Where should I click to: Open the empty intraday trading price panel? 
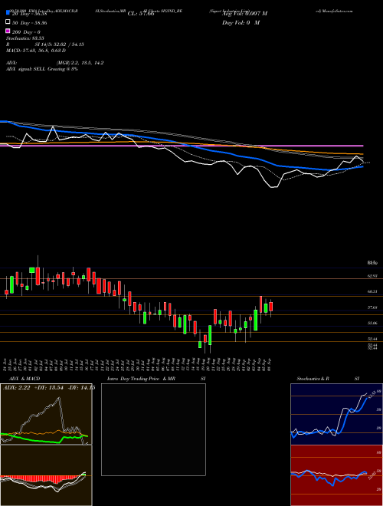click(x=153, y=429)
